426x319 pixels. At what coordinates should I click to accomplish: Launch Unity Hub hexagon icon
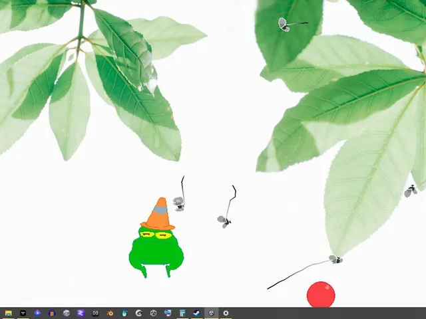tap(154, 313)
